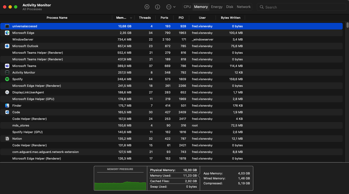
Task: Select the Microsoft Edge Helper (GPU) row
Action: point(171,99)
